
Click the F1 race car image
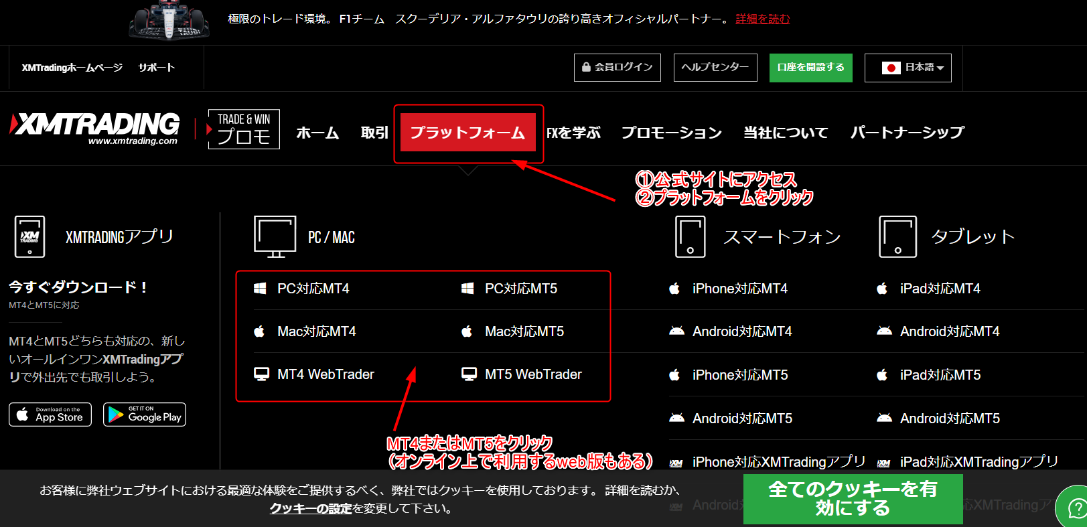[169, 21]
